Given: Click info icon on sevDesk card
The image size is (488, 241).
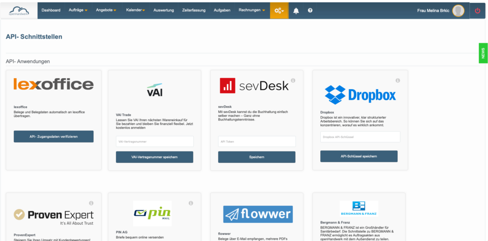Looking at the screenshot, I should (x=293, y=80).
